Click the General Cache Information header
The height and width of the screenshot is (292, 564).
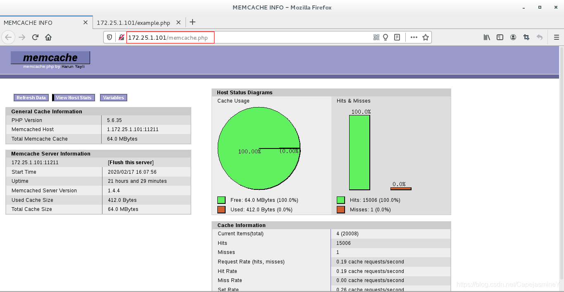[x=47, y=112]
